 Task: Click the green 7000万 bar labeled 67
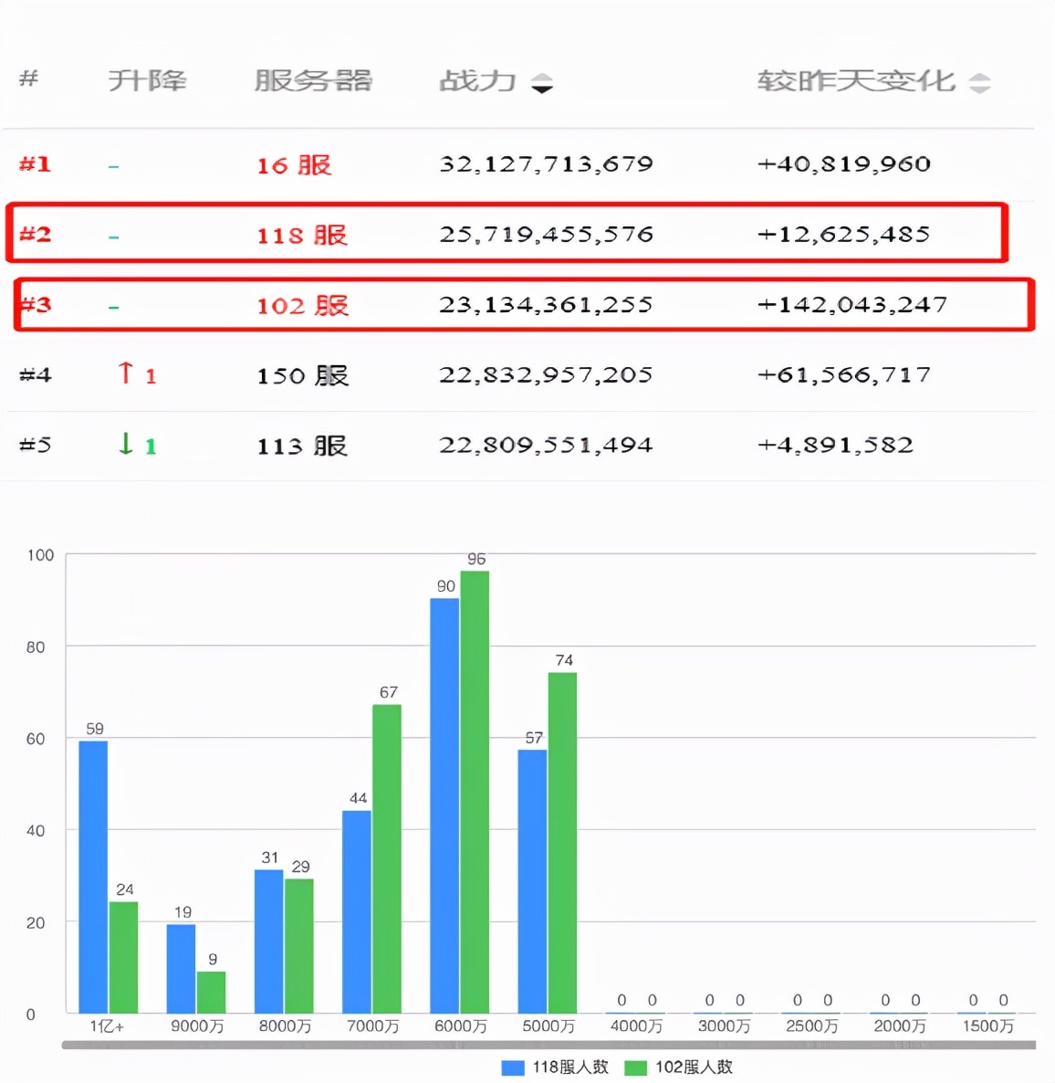387,859
